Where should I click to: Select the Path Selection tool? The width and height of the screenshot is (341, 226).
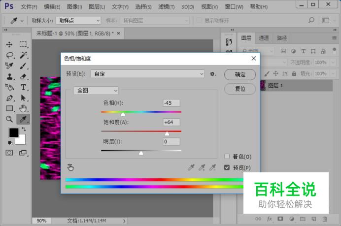pyautogui.click(x=23, y=98)
